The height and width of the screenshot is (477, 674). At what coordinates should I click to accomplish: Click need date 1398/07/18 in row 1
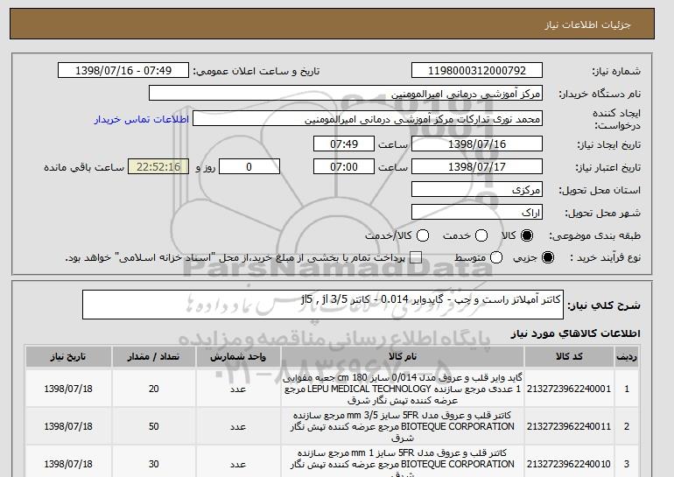(68, 389)
